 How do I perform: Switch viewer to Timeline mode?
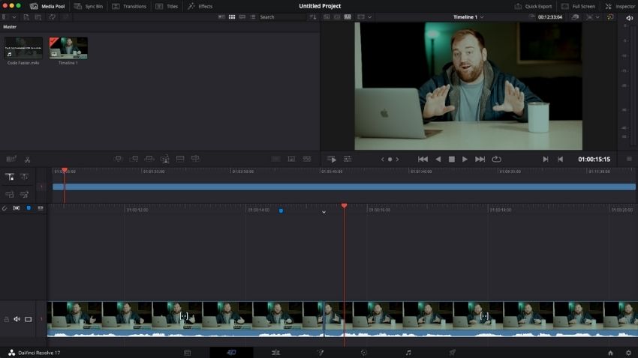[348, 17]
